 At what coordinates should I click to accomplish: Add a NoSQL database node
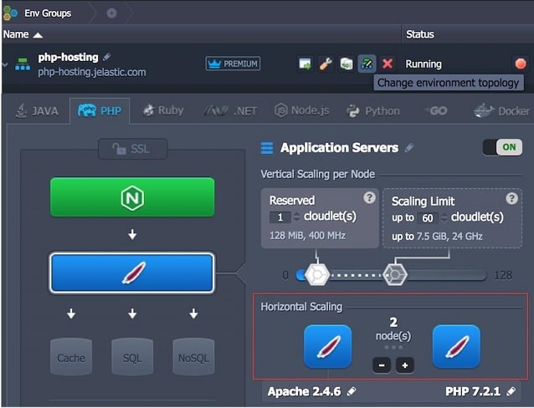pos(194,357)
